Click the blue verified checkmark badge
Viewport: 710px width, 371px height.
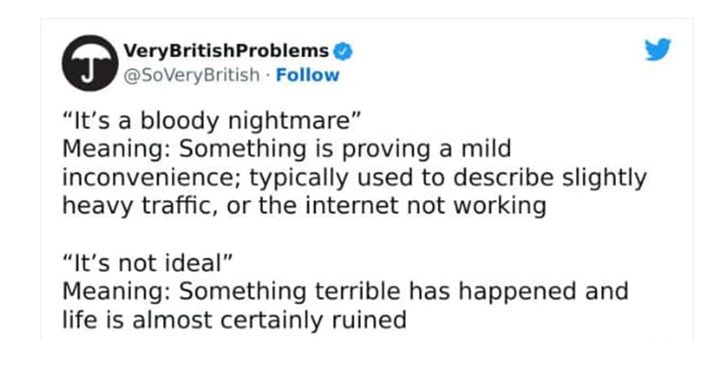click(343, 51)
